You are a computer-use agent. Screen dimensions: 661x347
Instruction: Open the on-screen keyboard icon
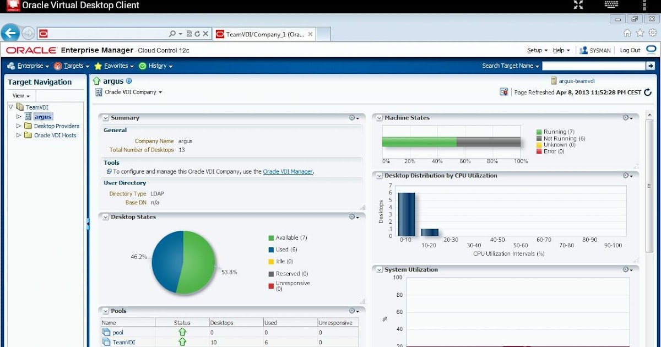tap(611, 5)
